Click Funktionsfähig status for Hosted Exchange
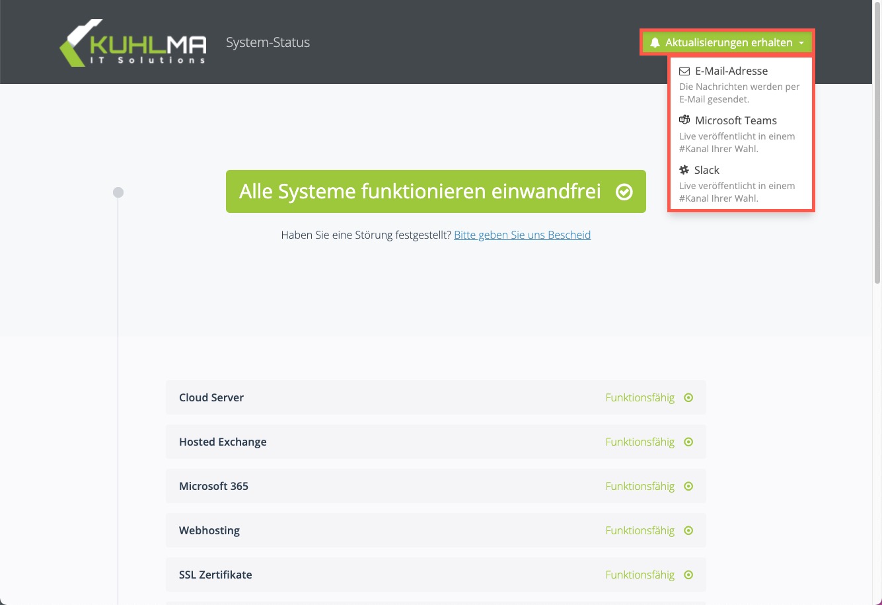 pyautogui.click(x=640, y=442)
